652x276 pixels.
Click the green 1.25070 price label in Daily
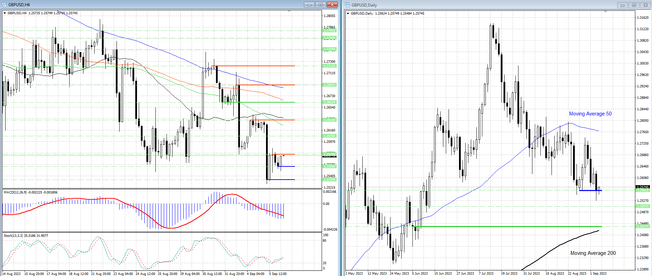(x=643, y=206)
